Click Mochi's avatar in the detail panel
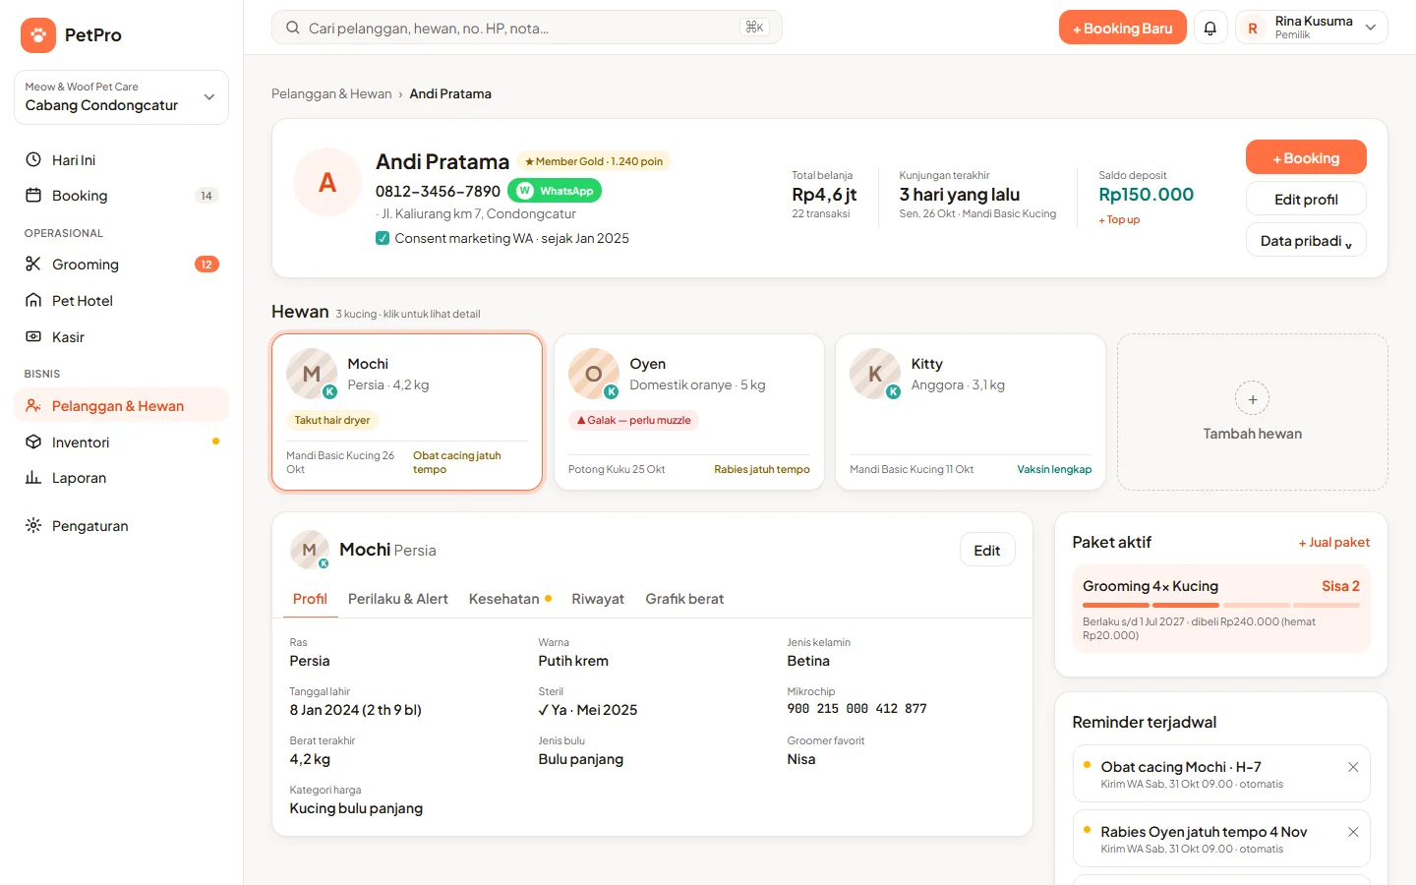Screen dimensions: 1416x885 [309, 550]
